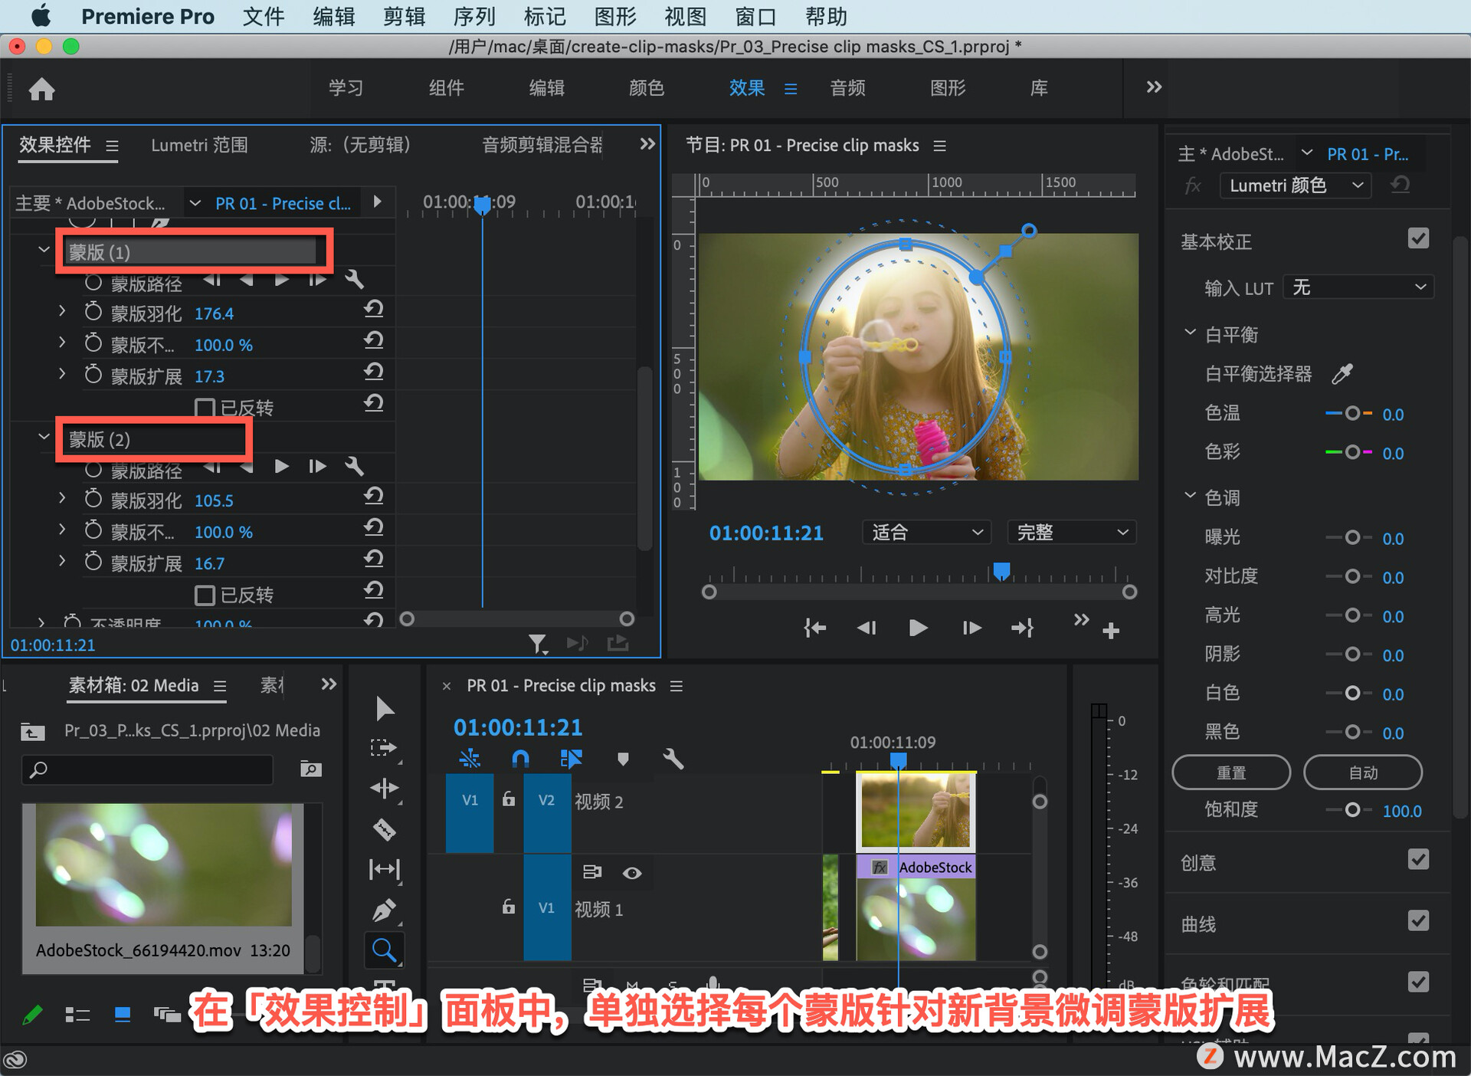
Task: Toggle Curves section checkbox
Action: click(x=1418, y=920)
